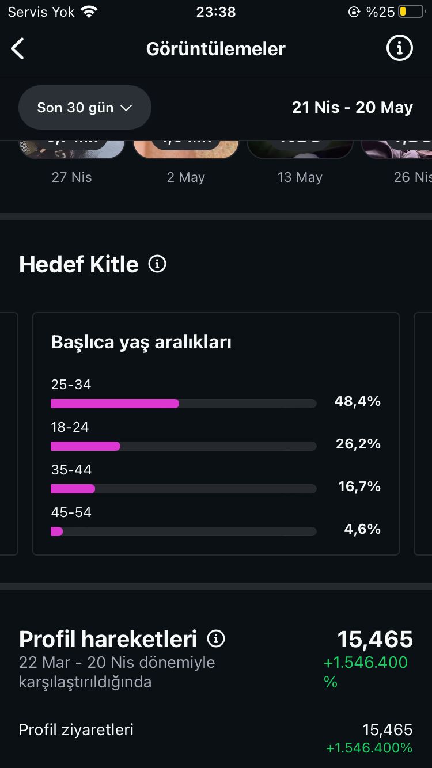Tap the chevron in Son 30 gün pill

tap(126, 108)
